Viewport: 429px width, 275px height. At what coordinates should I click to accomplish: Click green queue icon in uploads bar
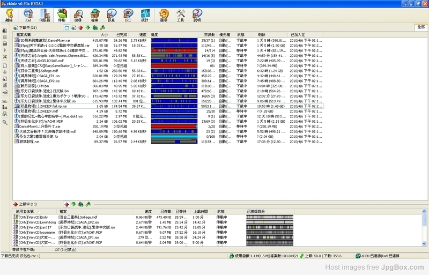pyautogui.click(x=81, y=204)
